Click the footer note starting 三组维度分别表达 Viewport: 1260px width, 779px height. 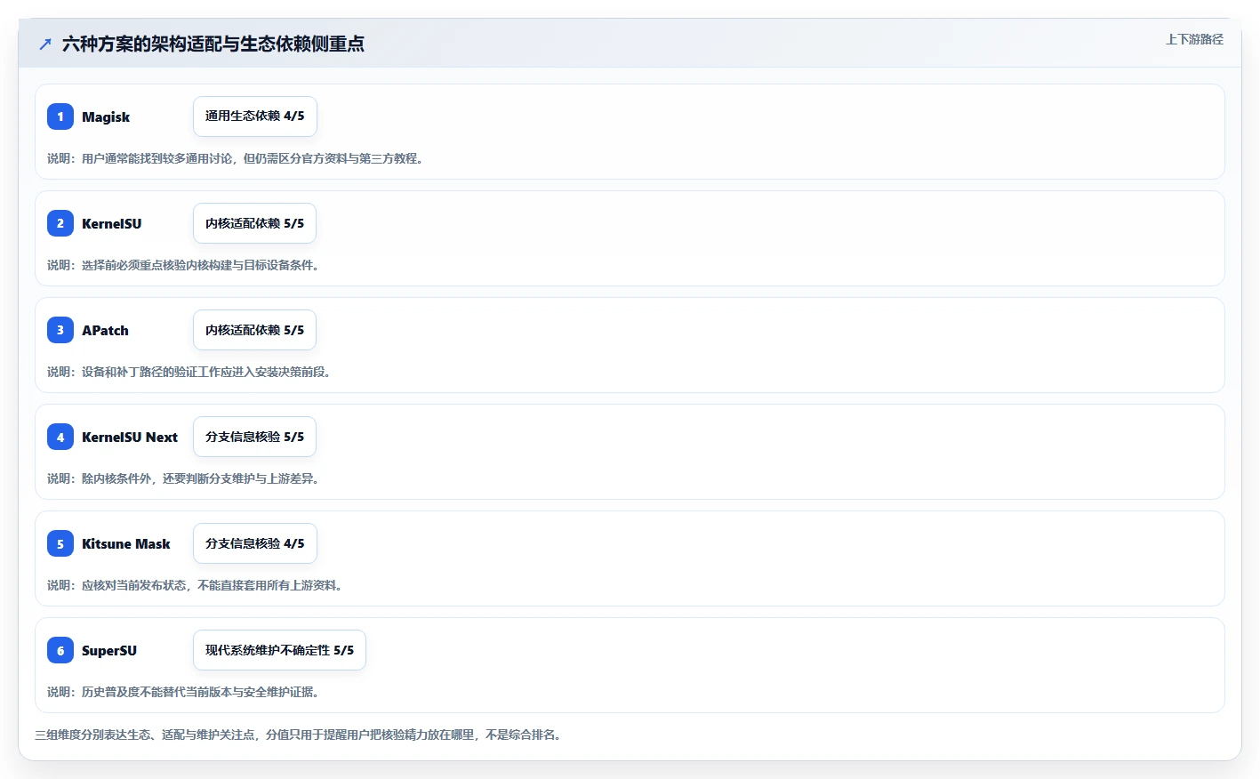(x=300, y=735)
